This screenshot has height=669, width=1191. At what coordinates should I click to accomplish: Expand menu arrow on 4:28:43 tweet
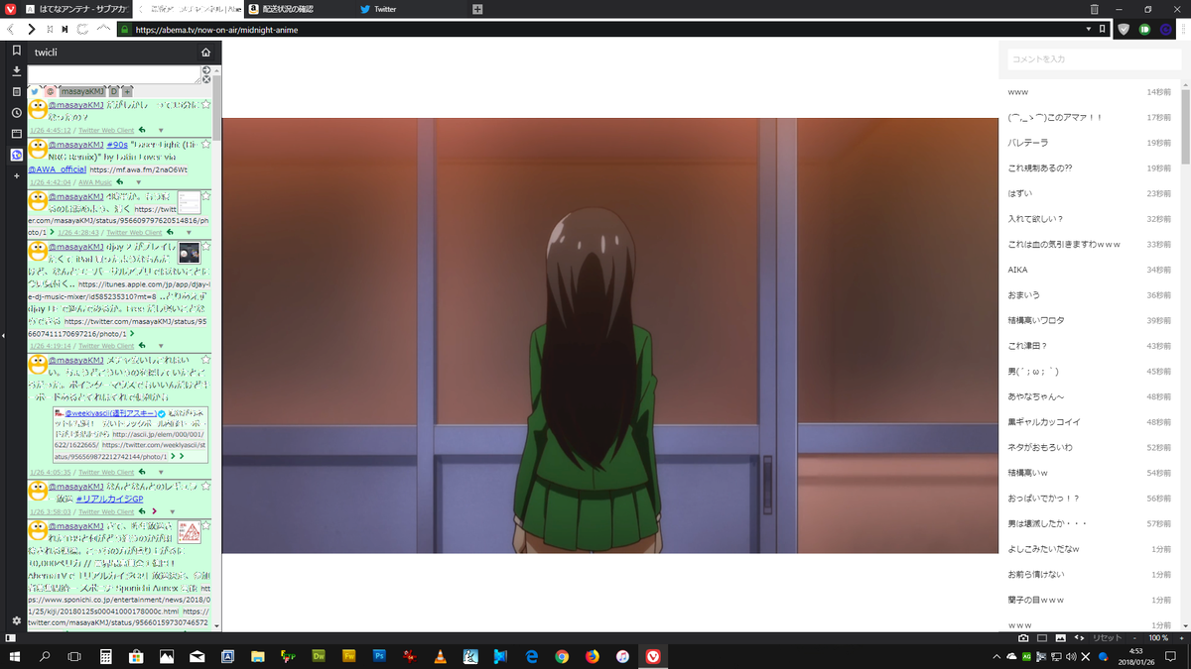tap(189, 232)
